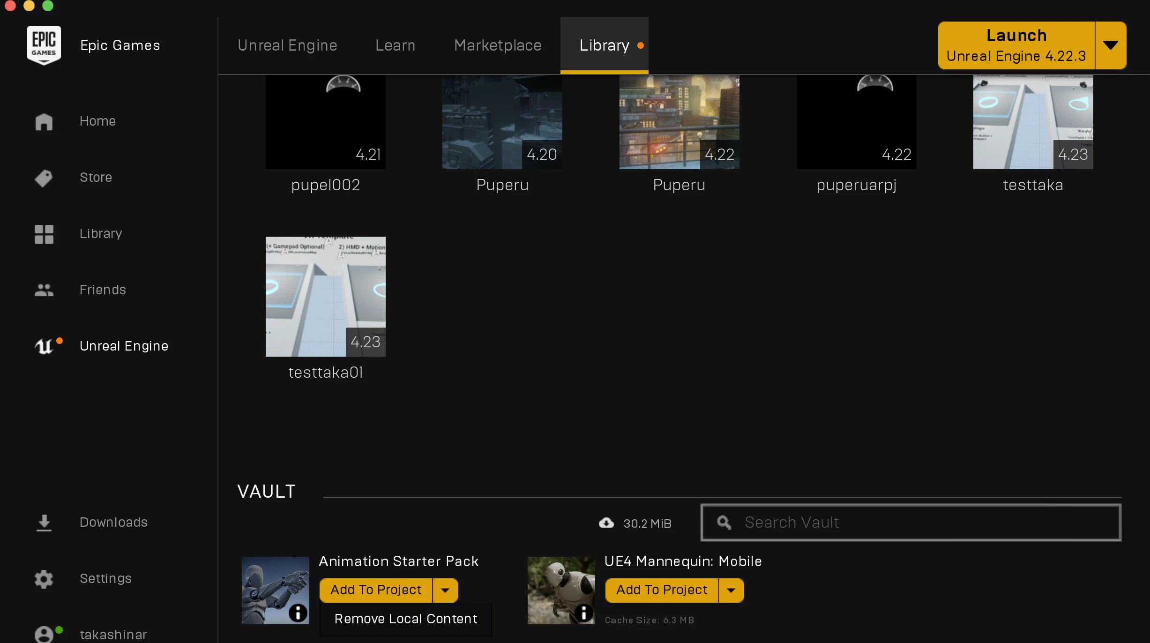This screenshot has width=1150, height=643.
Task: Click the info icon on Animation Starter Pack
Action: click(x=298, y=613)
